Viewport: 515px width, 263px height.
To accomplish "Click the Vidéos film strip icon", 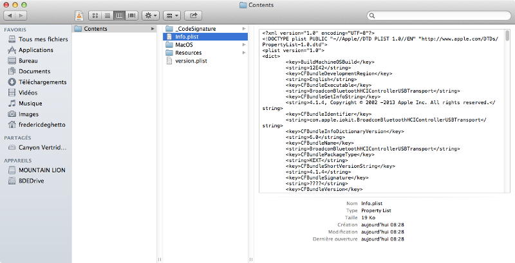I will [12, 93].
